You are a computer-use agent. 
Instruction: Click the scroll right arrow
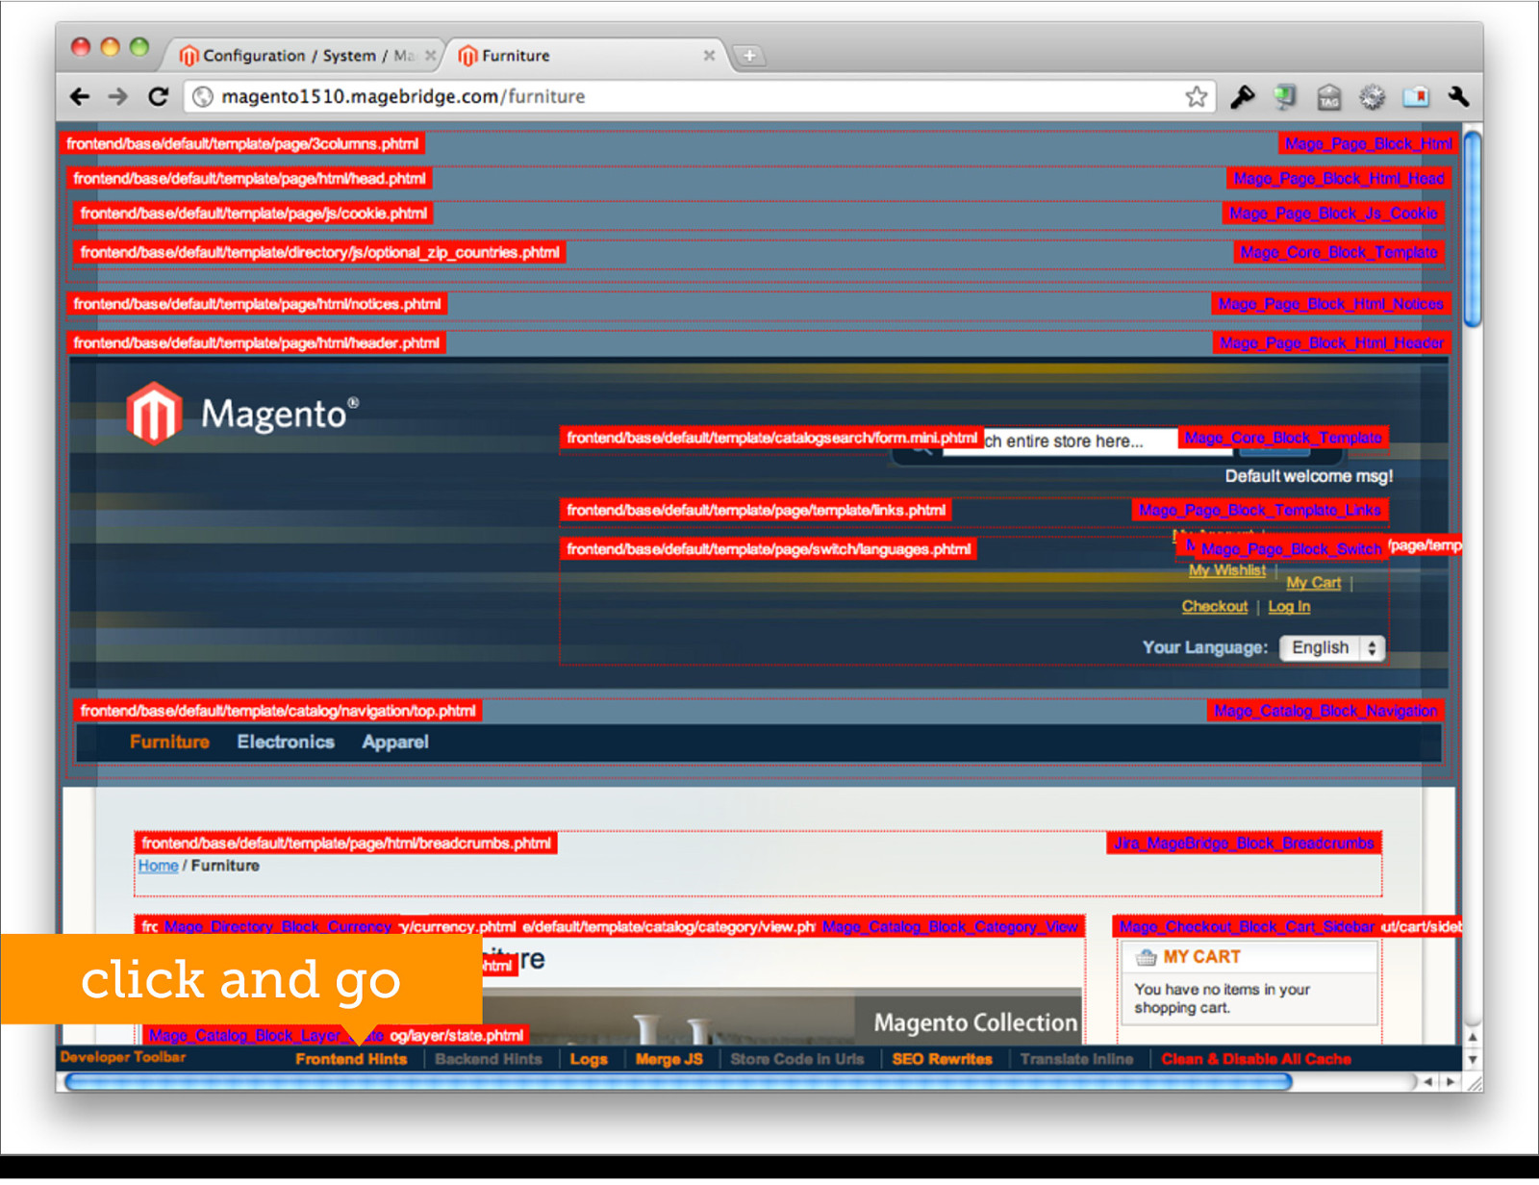1451,1082
